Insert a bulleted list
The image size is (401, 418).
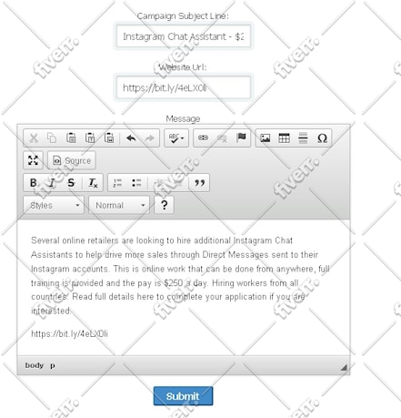[136, 183]
